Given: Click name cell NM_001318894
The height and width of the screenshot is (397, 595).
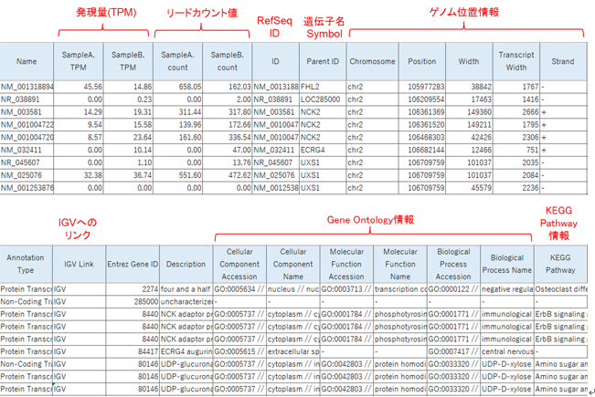Looking at the screenshot, I should (27, 87).
